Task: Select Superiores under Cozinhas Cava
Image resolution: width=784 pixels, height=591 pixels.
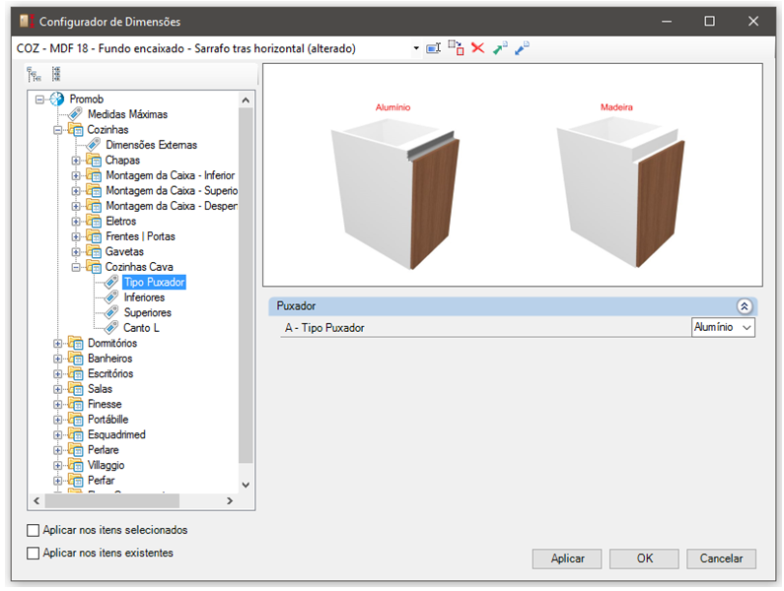Action: point(148,312)
